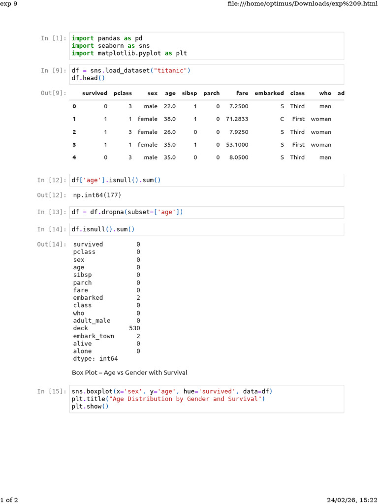378x504 pixels.
Task: Click embarked value 'C' in row 1
Action: tap(282, 119)
